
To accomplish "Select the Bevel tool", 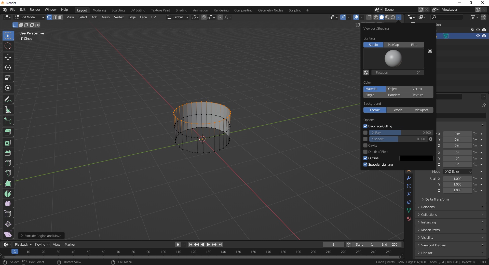I will 8,153.
